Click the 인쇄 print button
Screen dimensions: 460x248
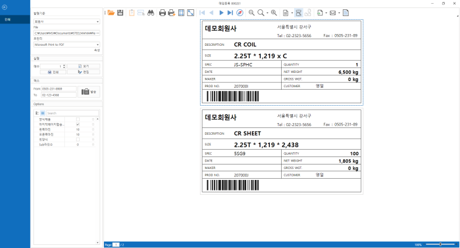tap(53, 72)
